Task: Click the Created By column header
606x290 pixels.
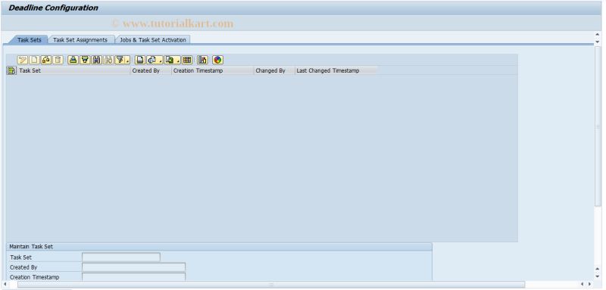Action: point(151,70)
